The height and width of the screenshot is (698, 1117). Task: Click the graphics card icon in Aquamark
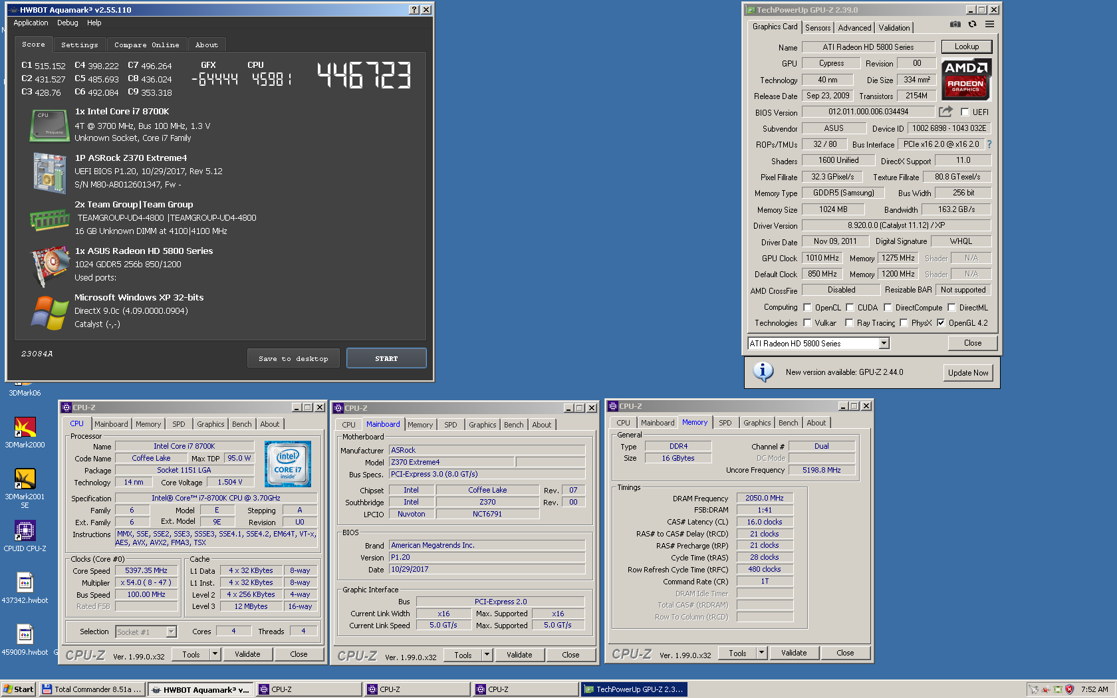point(49,265)
